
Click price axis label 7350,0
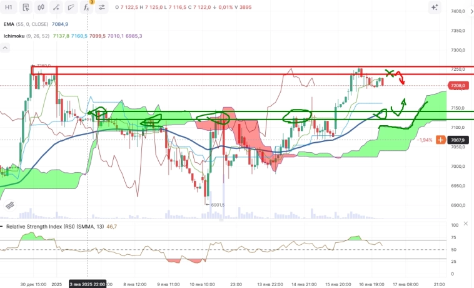[458, 31]
